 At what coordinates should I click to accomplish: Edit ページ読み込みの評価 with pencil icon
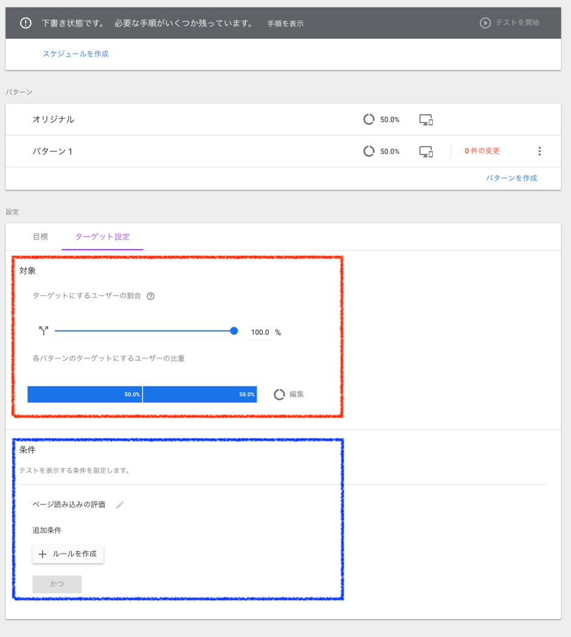(x=120, y=505)
